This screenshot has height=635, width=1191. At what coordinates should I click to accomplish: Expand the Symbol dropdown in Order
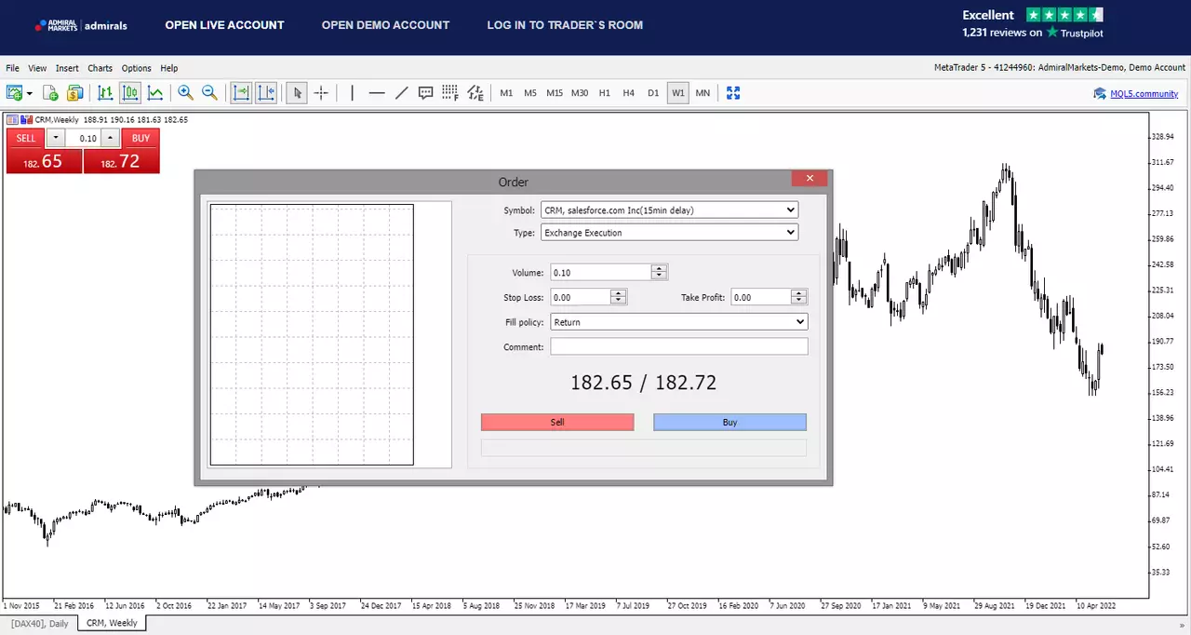669,210
